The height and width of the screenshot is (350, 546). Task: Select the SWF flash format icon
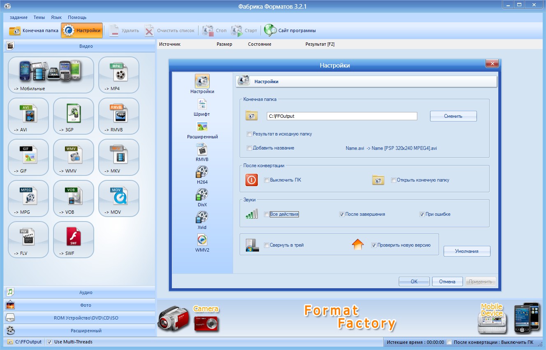(74, 240)
